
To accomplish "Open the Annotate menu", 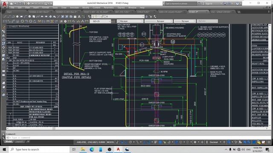I will (74, 8).
